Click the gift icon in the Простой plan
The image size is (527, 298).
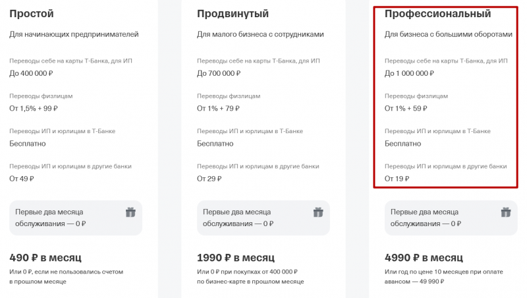[x=130, y=212]
